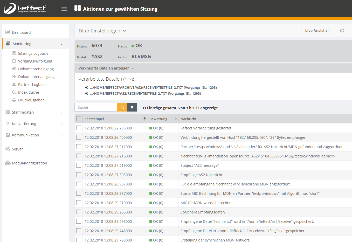The width and height of the screenshot is (352, 242).
Task: Collapse the Verknüpfte Dateien anzeigen section
Action: (106, 68)
